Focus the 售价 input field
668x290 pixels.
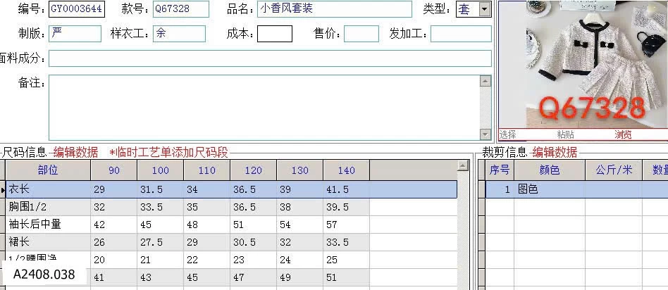361,34
